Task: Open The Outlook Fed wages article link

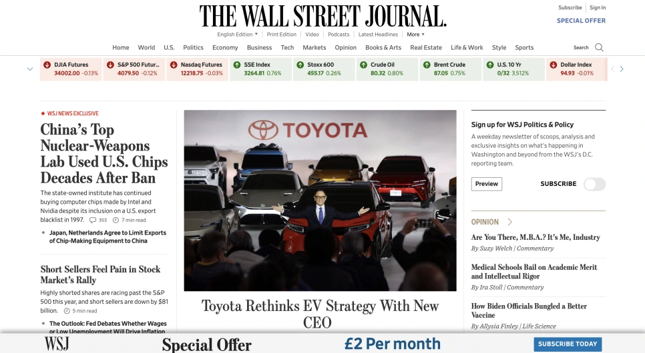Action: tap(107, 327)
